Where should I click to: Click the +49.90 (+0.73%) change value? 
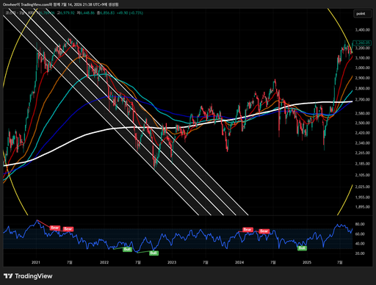click(129, 12)
